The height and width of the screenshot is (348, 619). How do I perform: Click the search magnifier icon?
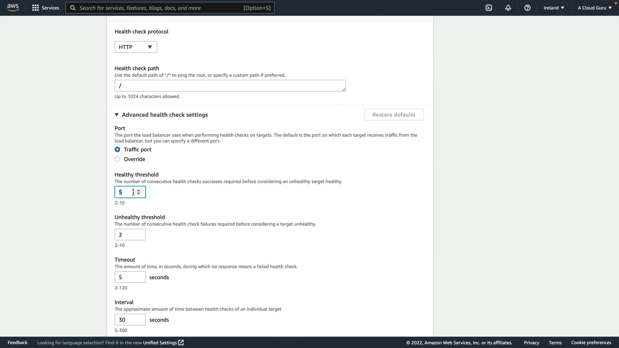point(73,8)
